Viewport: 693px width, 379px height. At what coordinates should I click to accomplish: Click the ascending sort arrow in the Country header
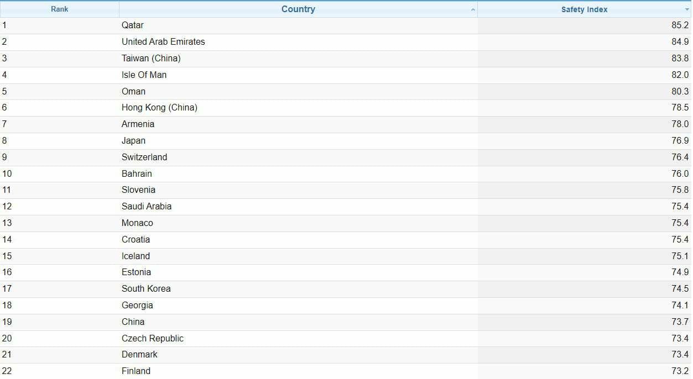point(473,10)
